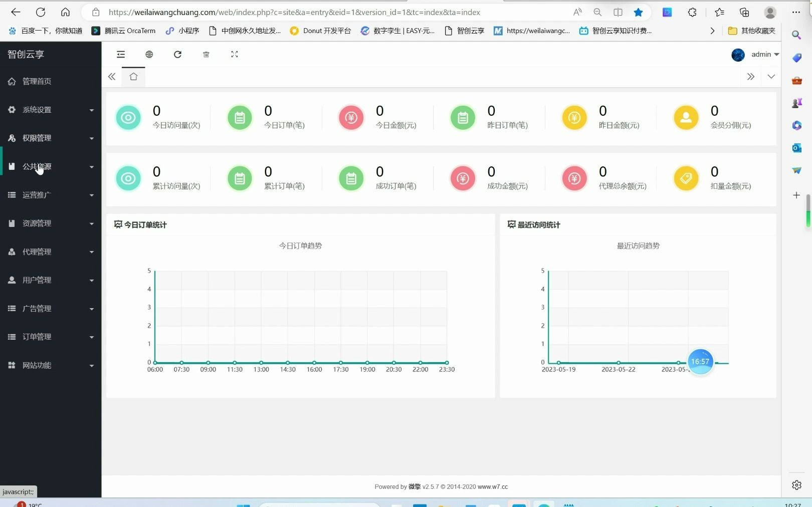Click the 累计访问量 eye icon

[128, 178]
